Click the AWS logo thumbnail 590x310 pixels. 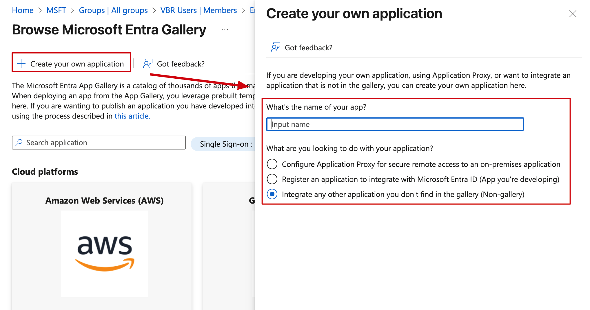[105, 254]
